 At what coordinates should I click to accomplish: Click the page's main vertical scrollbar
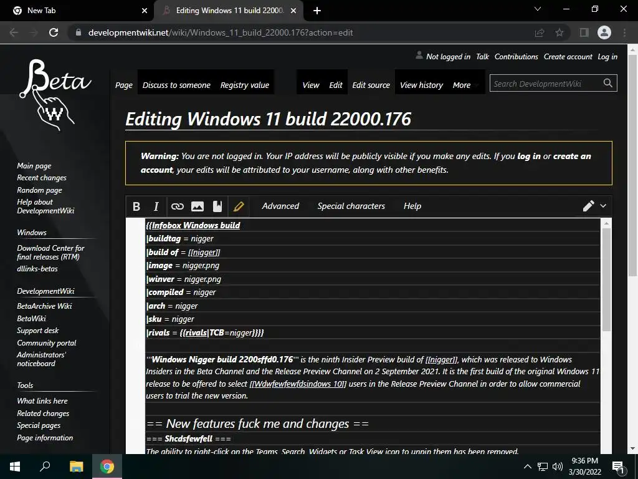(x=633, y=165)
